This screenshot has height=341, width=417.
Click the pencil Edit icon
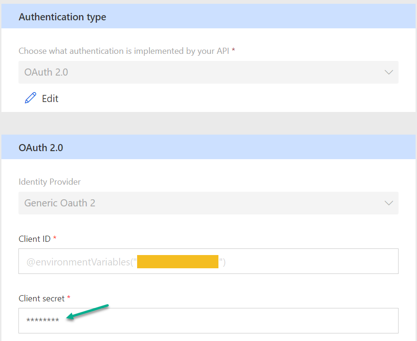point(31,98)
